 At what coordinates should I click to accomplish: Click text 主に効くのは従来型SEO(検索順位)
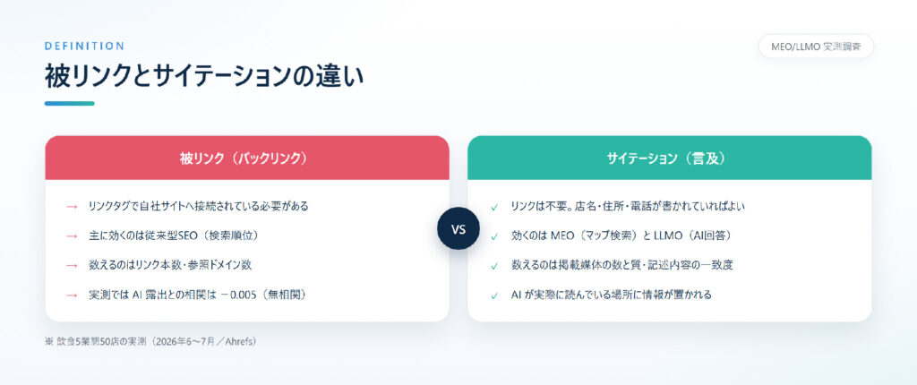point(173,235)
